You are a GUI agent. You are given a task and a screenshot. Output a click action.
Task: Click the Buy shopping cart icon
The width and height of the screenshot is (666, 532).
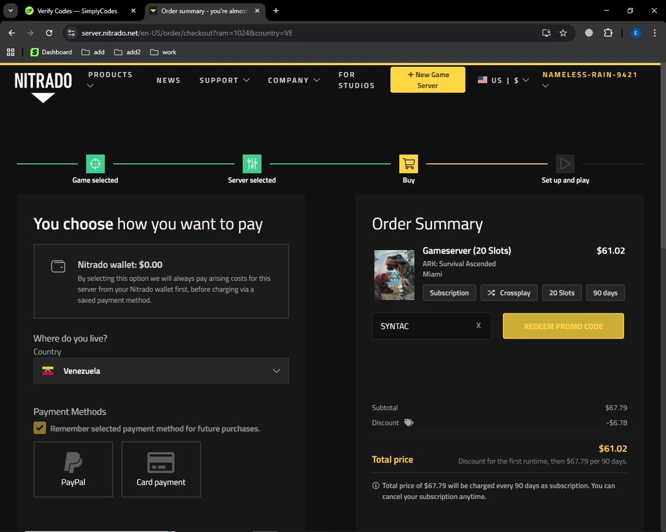pyautogui.click(x=408, y=164)
